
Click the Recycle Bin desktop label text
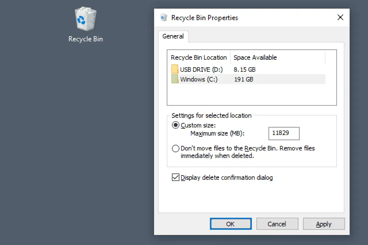point(85,39)
